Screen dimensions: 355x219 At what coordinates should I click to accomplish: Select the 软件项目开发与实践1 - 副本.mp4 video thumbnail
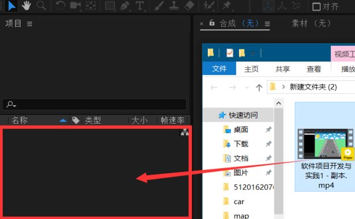[x=326, y=144]
